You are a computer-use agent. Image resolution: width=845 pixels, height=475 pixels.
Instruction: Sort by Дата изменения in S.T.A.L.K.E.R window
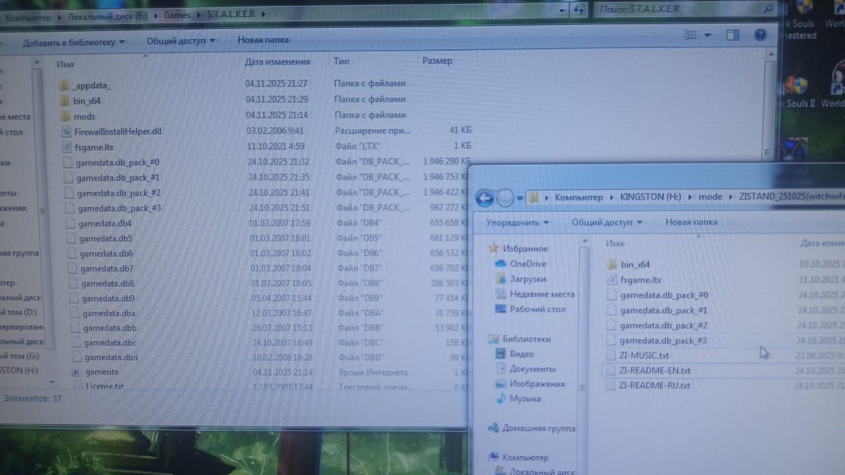click(277, 62)
